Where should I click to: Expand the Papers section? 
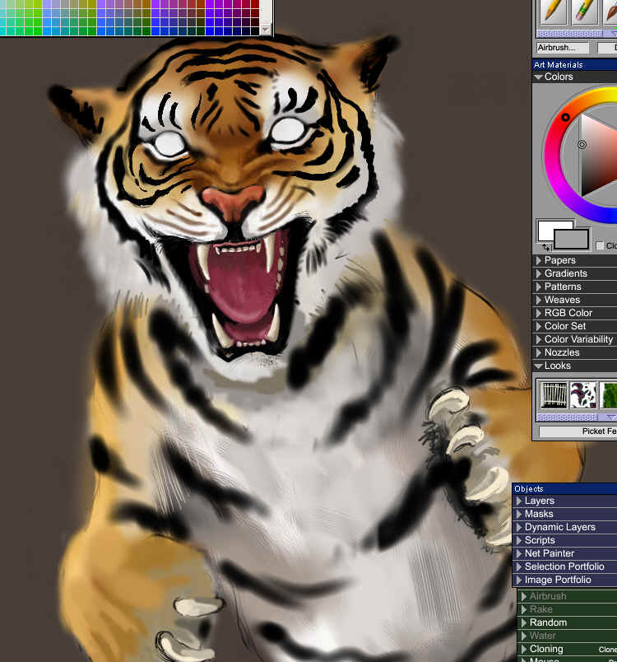click(539, 260)
